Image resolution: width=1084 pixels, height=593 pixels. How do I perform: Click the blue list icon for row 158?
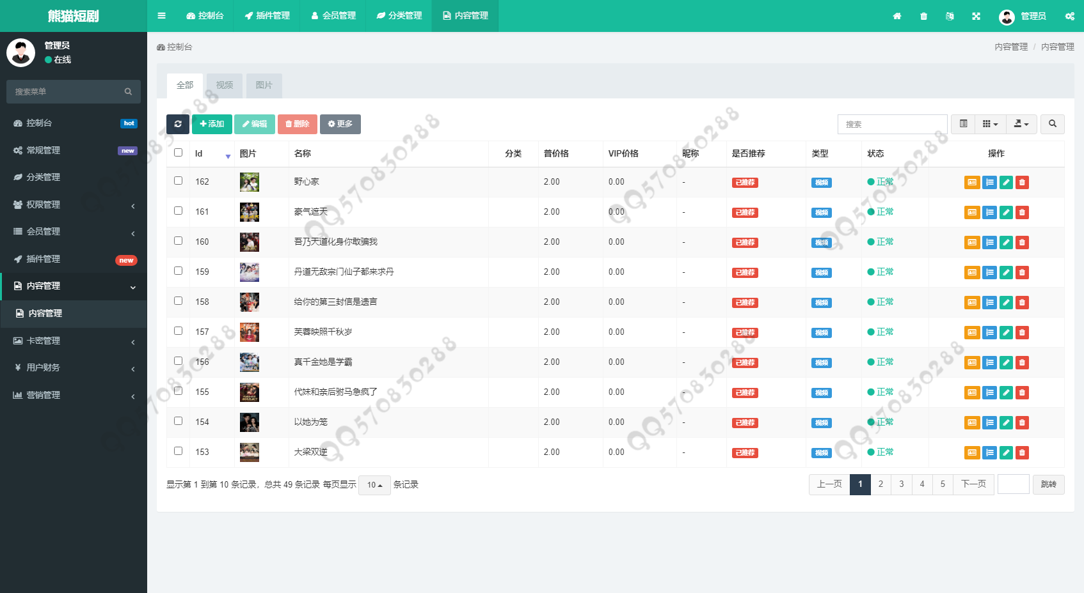pos(989,303)
